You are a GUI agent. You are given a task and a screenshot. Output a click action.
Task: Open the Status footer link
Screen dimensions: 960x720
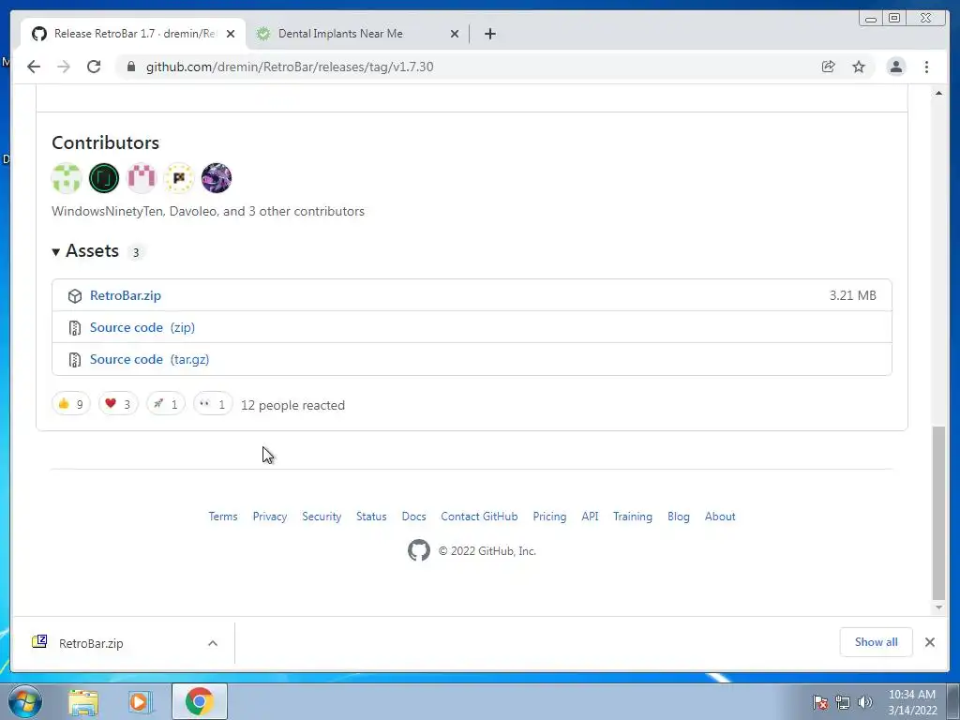coord(371,517)
